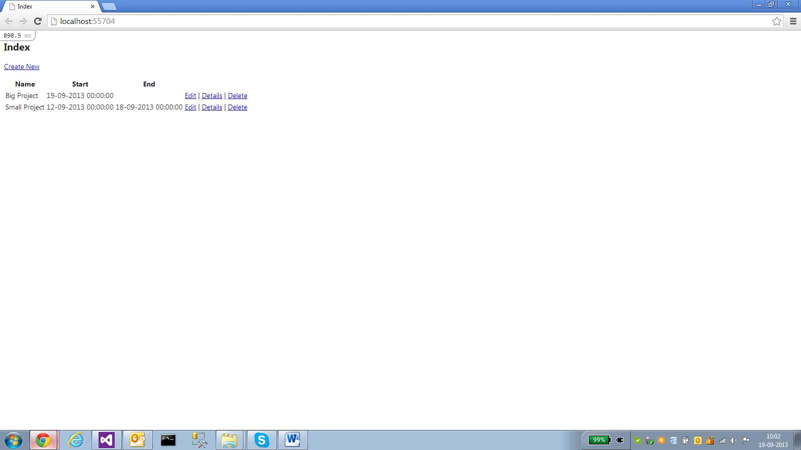Click the Create New link
Image resolution: width=801 pixels, height=450 pixels.
[22, 66]
